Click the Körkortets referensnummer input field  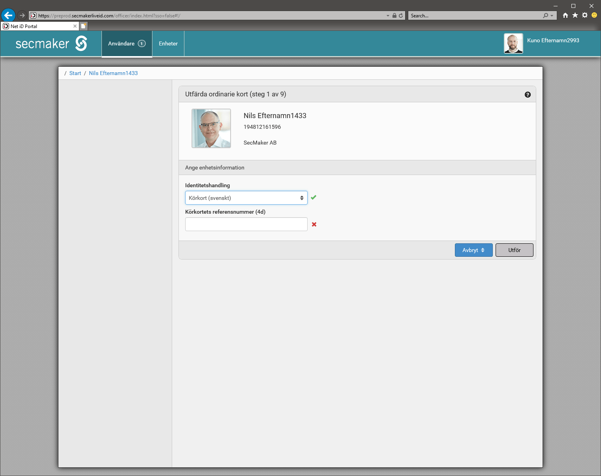[246, 224]
